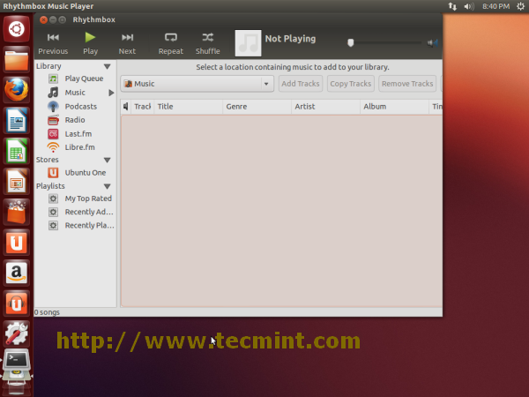
Task: Sort by Album column header
Action: (395, 107)
